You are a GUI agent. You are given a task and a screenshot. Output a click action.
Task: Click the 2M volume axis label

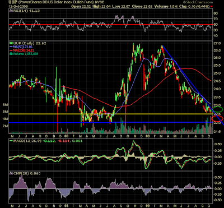[x=6, y=126]
